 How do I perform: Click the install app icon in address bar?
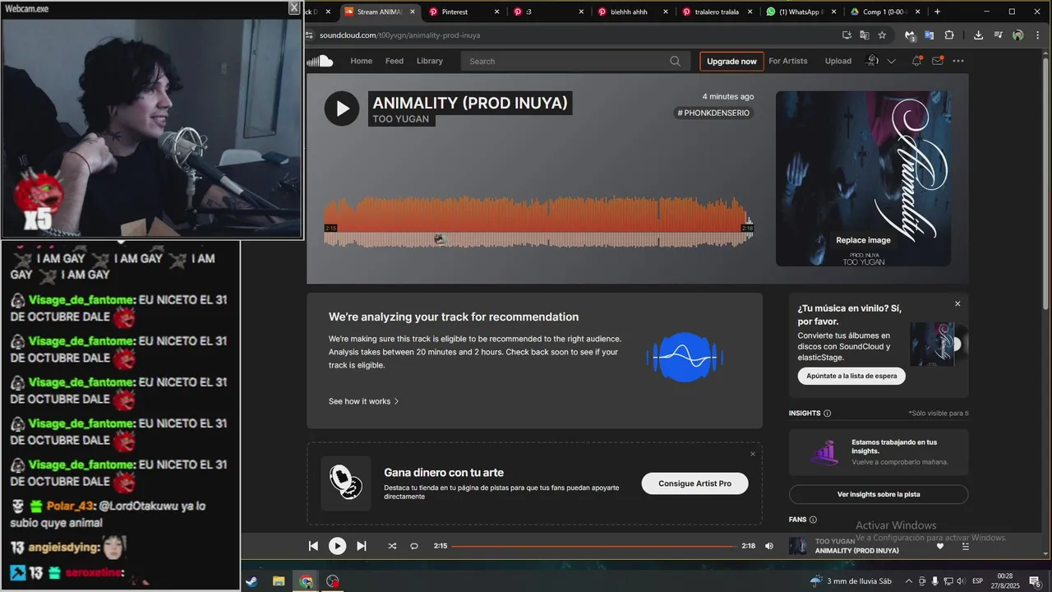pyautogui.click(x=847, y=35)
